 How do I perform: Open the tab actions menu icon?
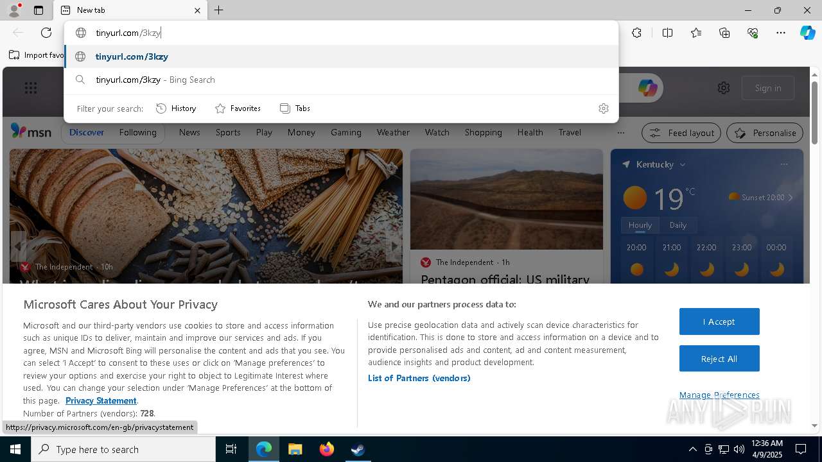(39, 10)
